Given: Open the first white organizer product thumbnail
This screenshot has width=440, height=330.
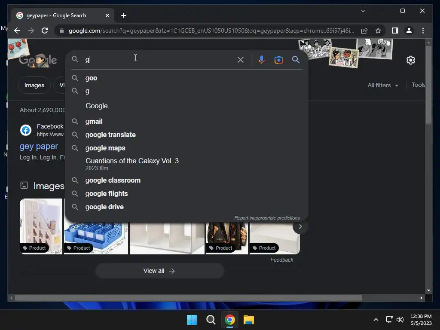Looking at the screenshot, I should [41, 226].
